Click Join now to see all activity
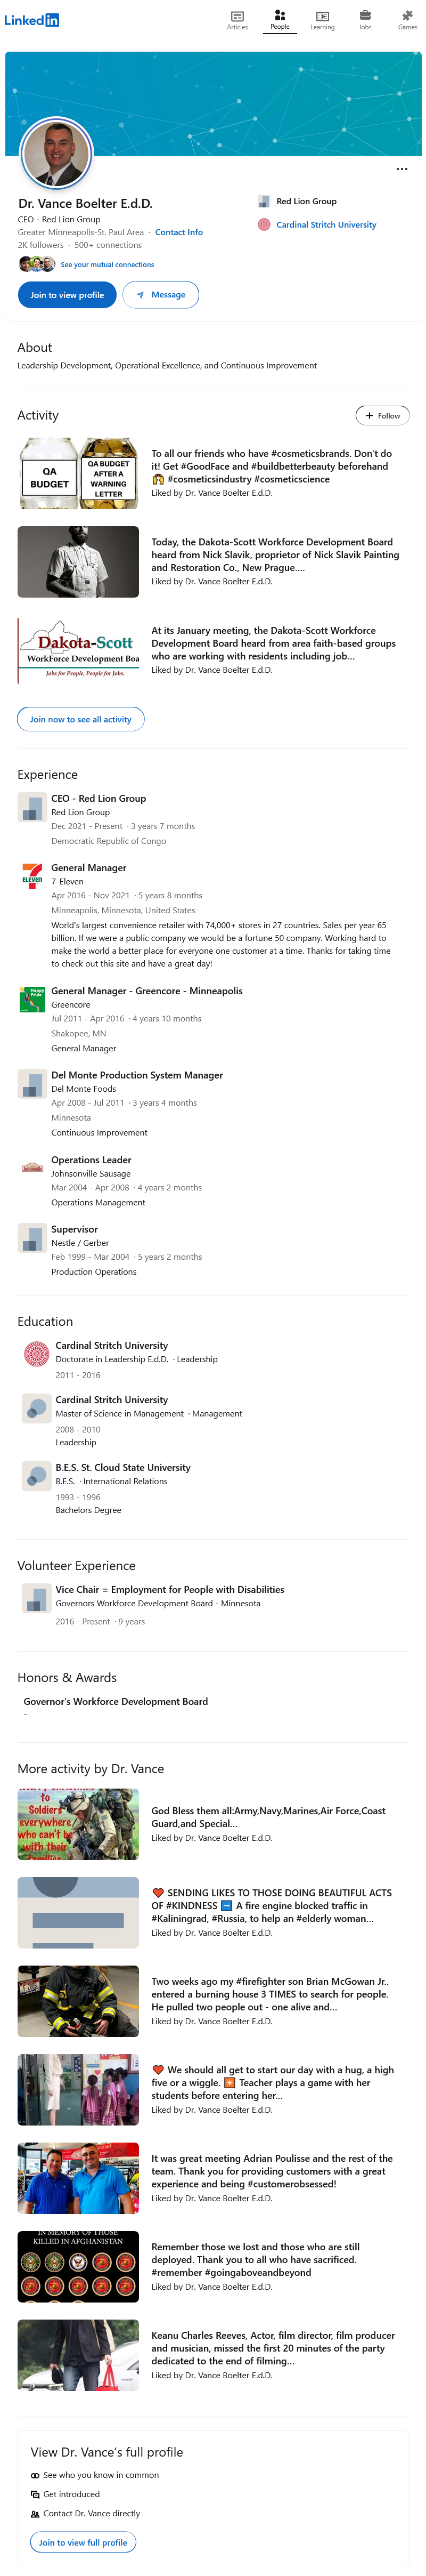The height and width of the screenshot is (2576, 426). pyautogui.click(x=81, y=719)
